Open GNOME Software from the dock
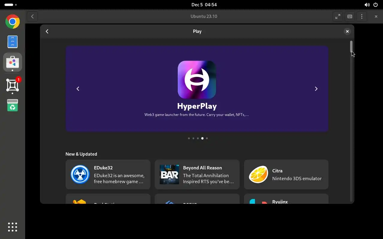 (x=13, y=62)
